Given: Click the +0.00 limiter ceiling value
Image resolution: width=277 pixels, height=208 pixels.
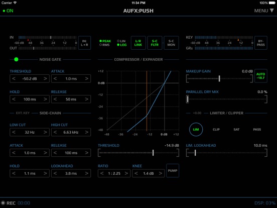Looking at the screenshot, I should (x=197, y=113).
